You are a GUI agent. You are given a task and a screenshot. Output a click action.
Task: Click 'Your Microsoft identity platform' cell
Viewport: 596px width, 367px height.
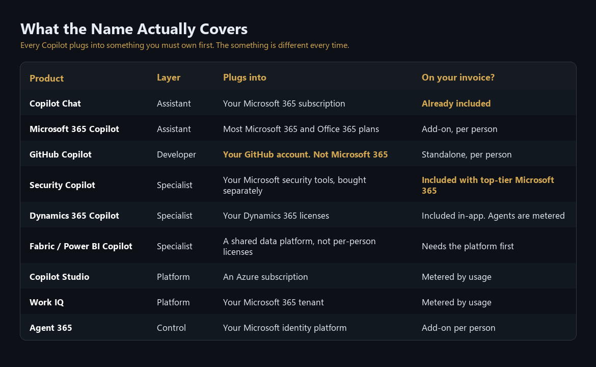pyautogui.click(x=285, y=328)
